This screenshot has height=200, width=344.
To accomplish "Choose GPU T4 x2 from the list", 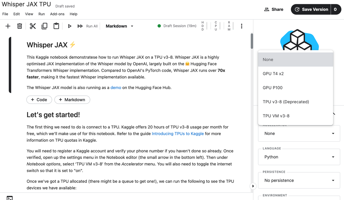I will point(273,74).
